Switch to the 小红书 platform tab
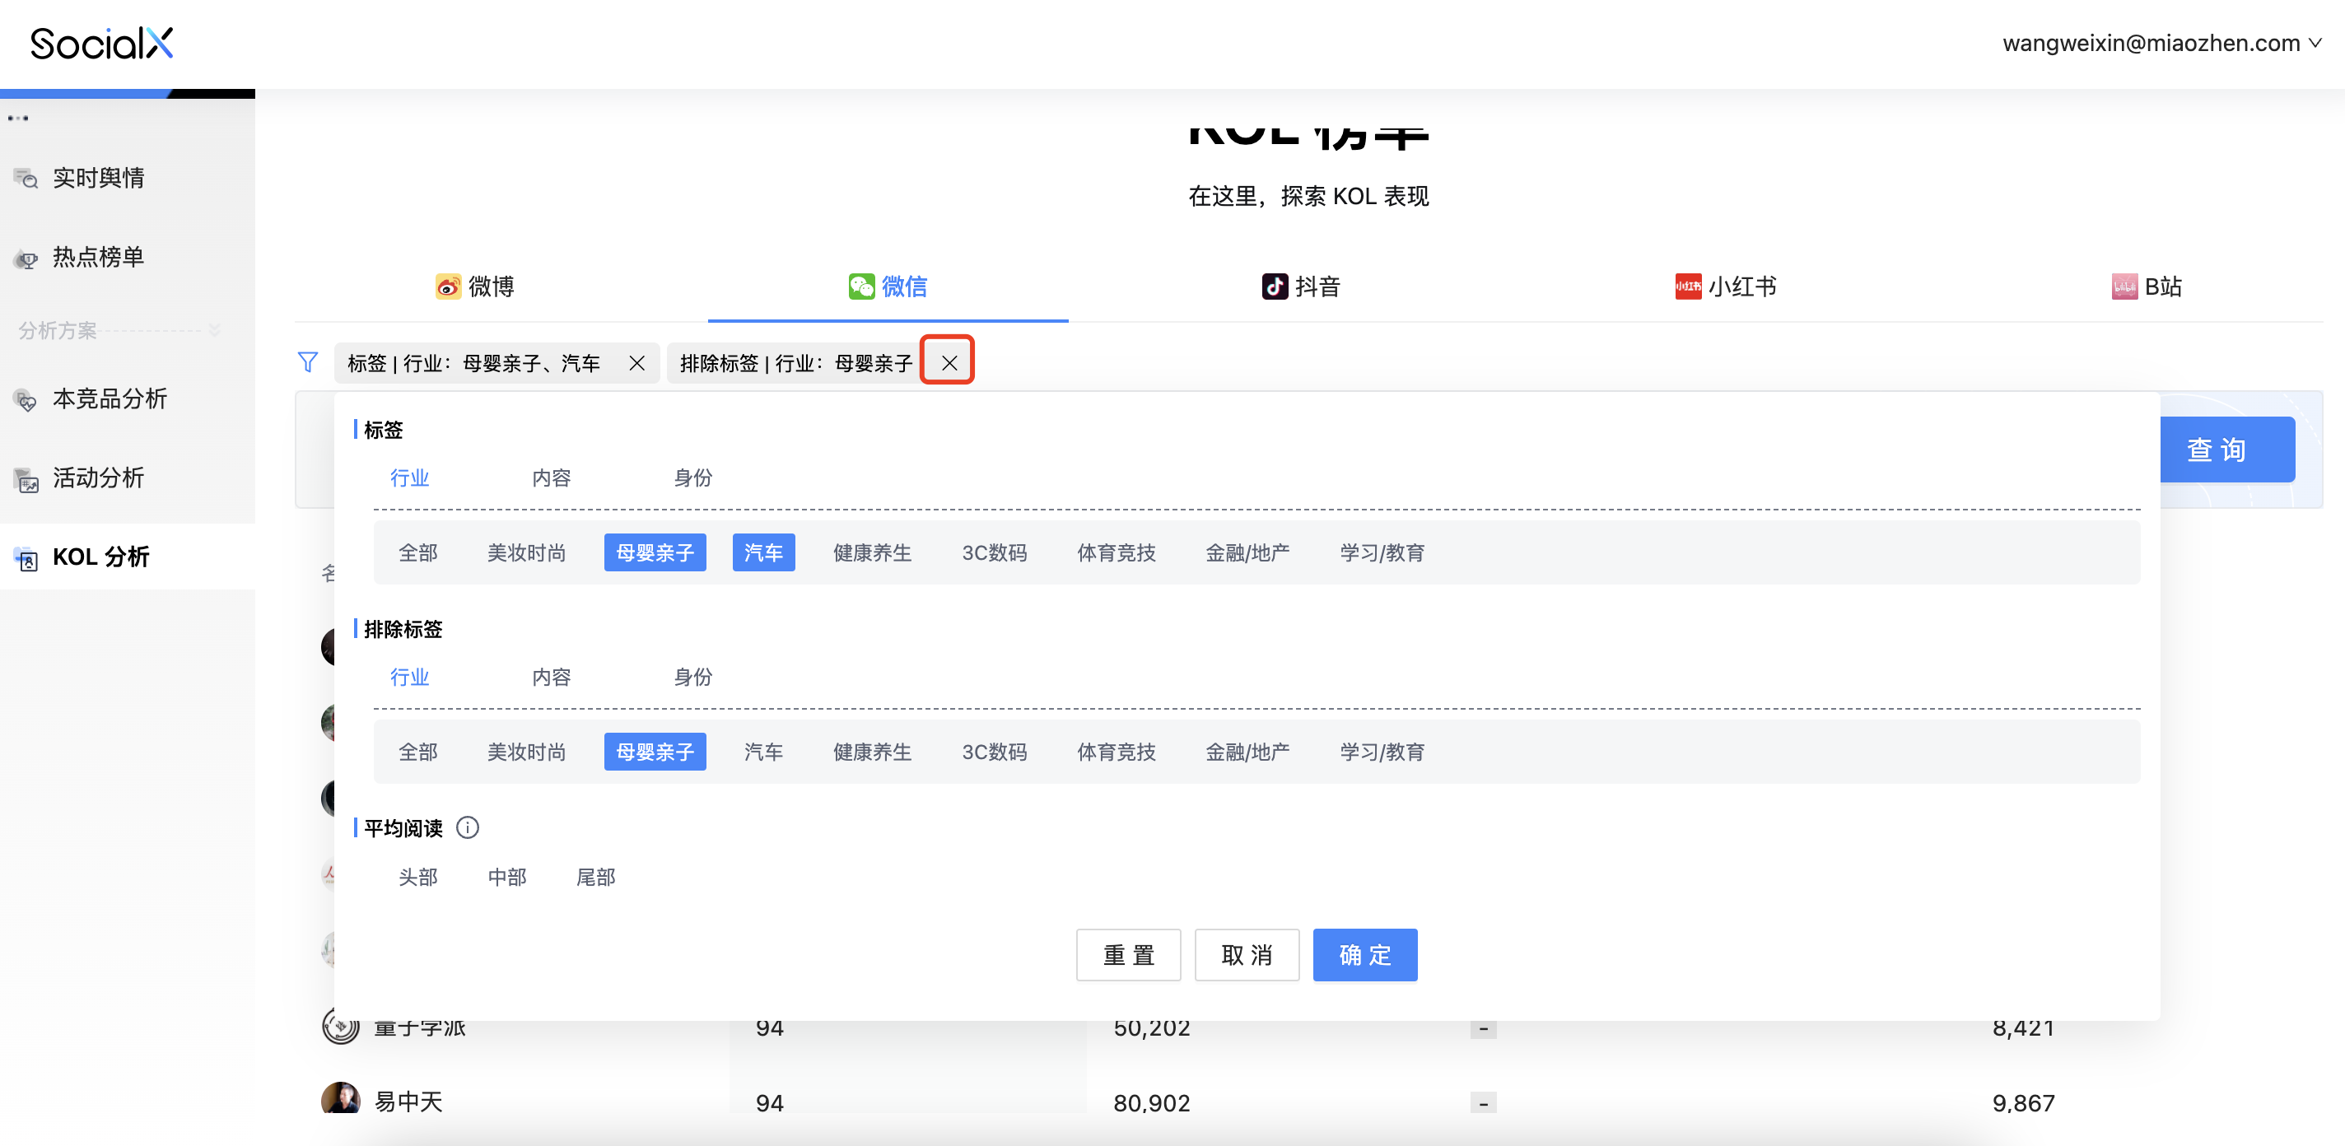 [x=1726, y=286]
